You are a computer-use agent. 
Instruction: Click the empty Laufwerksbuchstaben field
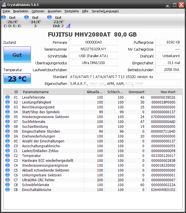coord(94,69)
